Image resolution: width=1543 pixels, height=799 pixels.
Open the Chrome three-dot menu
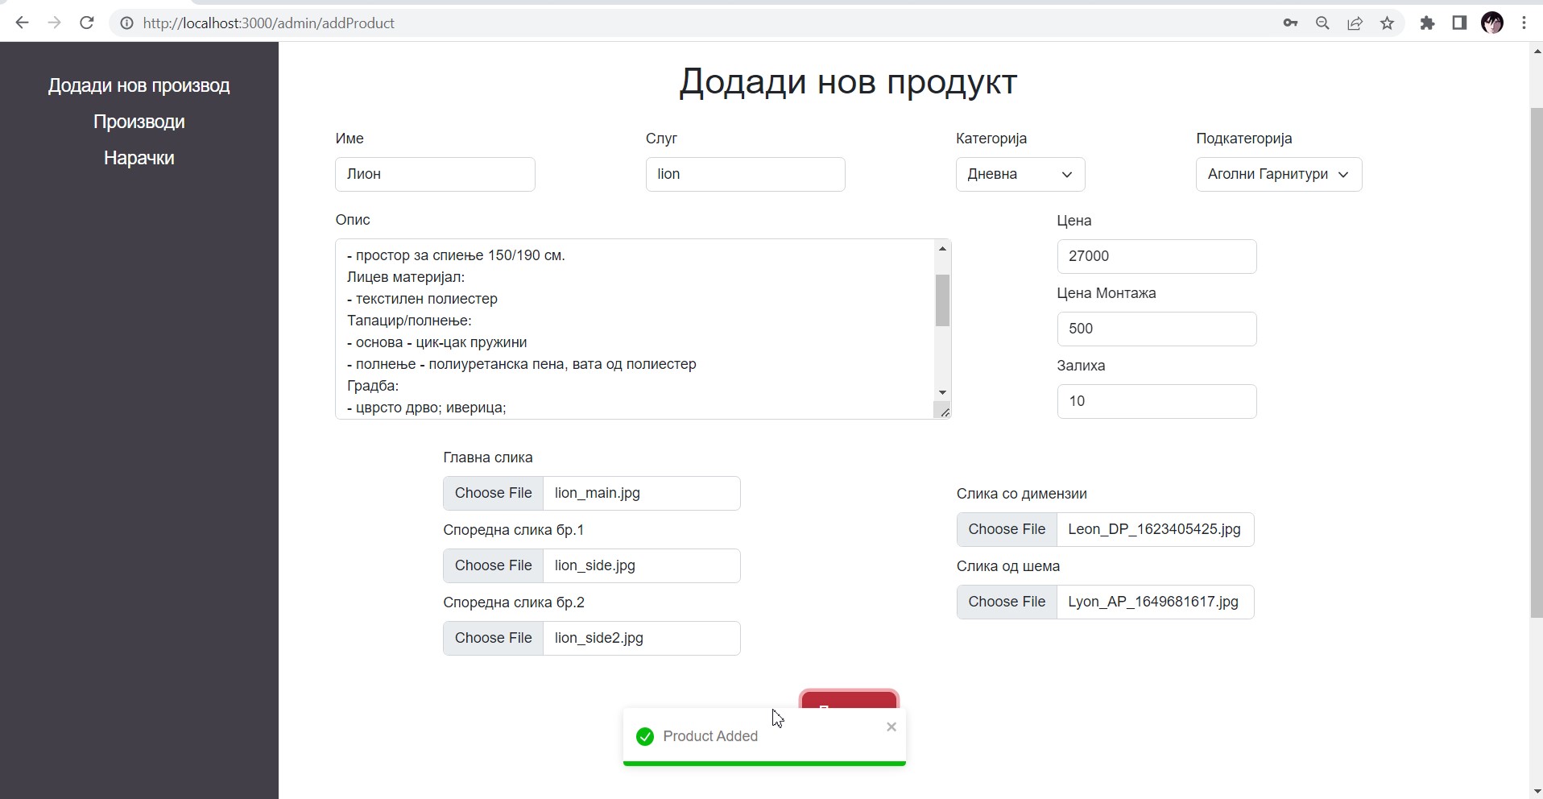1524,23
